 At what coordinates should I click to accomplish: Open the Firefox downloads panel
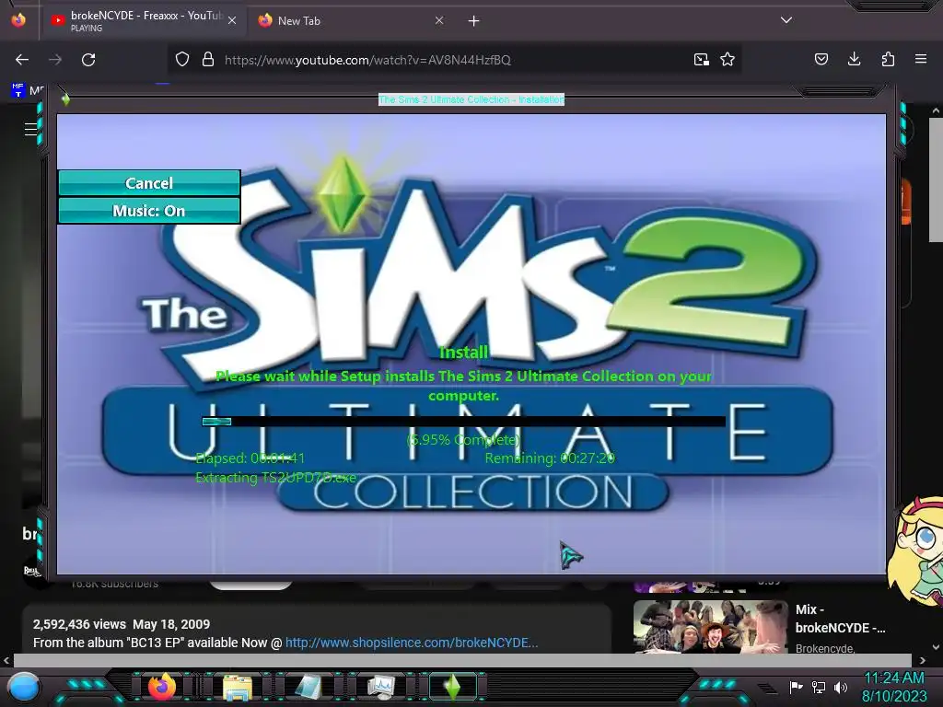click(854, 59)
